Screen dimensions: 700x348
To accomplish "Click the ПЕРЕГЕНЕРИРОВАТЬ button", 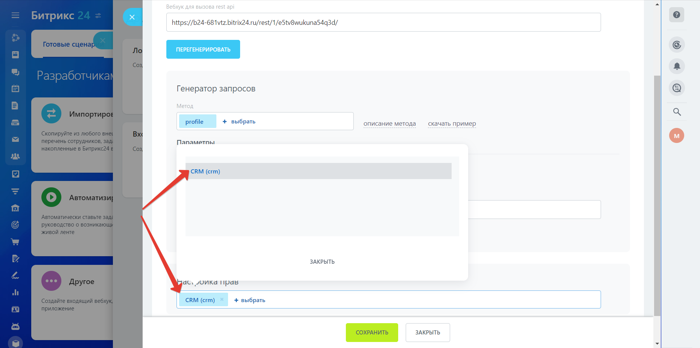I will coord(203,49).
